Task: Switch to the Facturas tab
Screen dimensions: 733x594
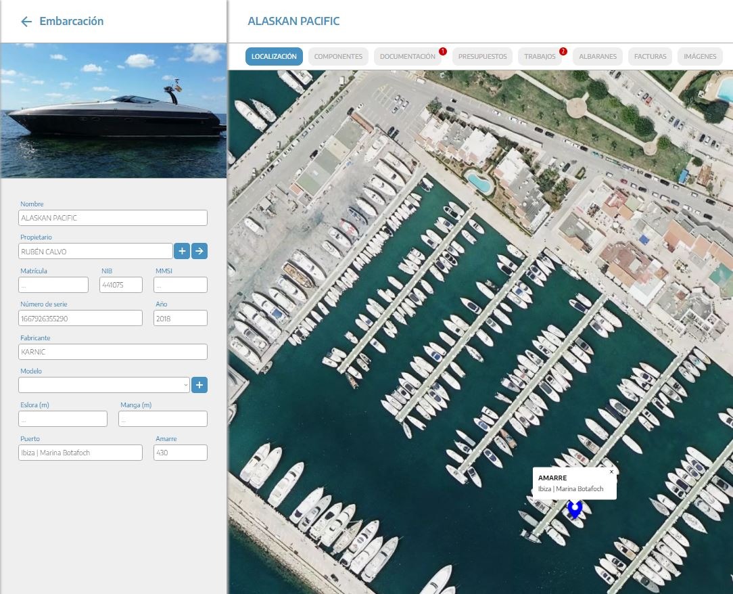Action: 650,57
